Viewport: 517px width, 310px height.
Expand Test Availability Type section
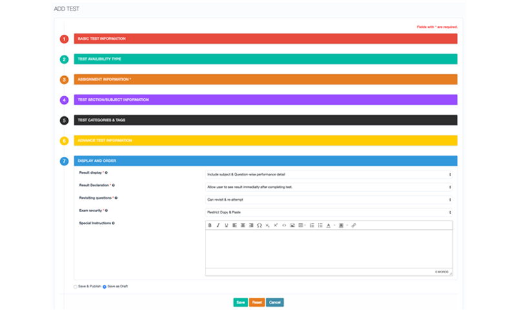click(x=266, y=59)
